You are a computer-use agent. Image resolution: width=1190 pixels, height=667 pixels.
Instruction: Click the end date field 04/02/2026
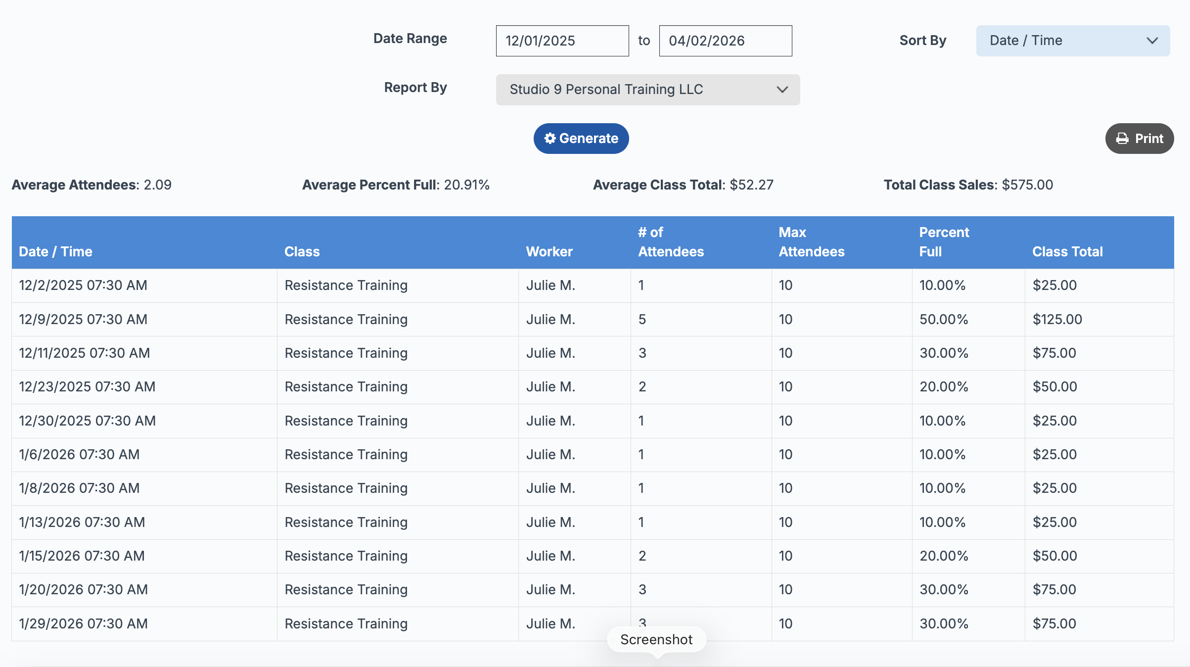pyautogui.click(x=725, y=41)
